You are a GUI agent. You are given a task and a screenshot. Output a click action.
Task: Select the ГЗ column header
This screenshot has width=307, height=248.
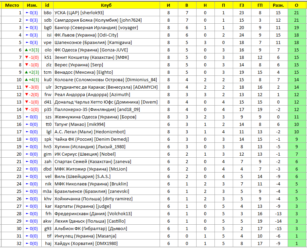pos(242,5)
